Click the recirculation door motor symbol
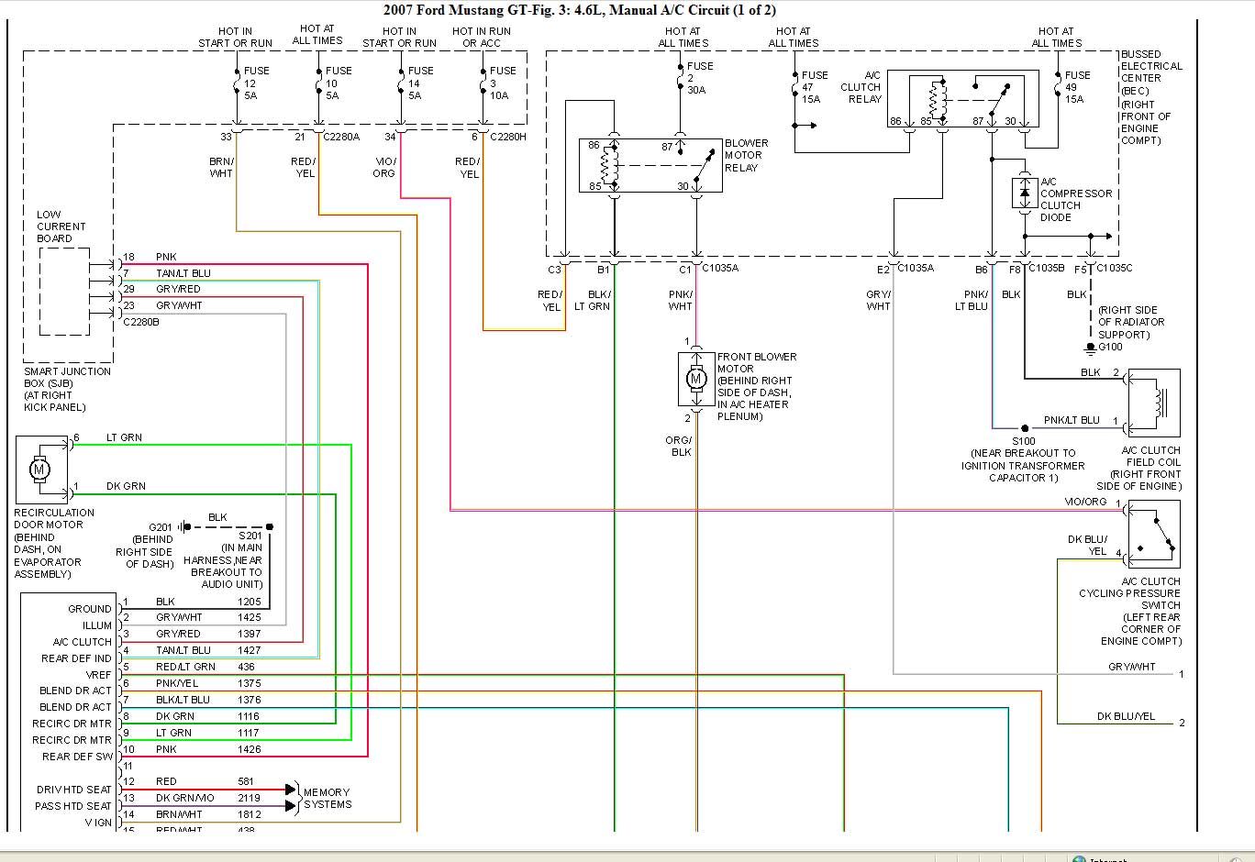Viewport: 1255px width, 862px height. click(x=40, y=469)
